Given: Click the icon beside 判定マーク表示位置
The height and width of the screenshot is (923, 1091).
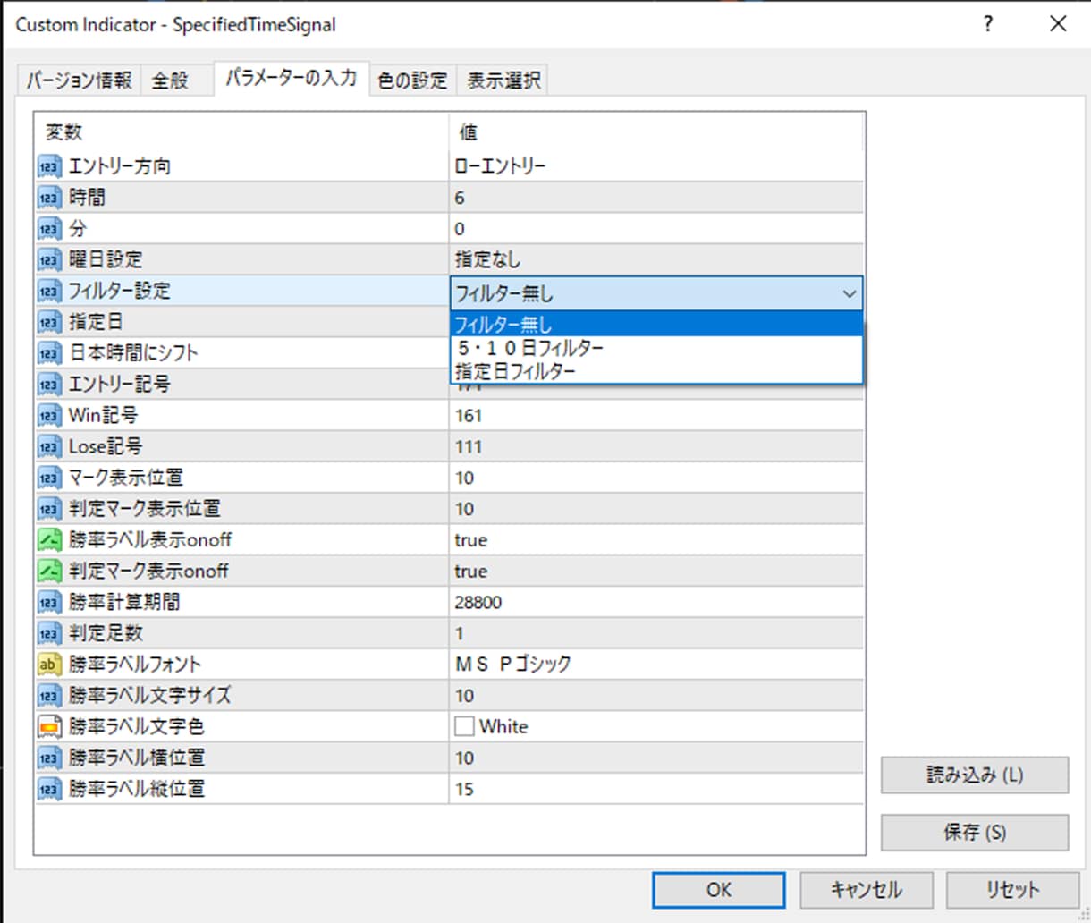Looking at the screenshot, I should point(49,509).
